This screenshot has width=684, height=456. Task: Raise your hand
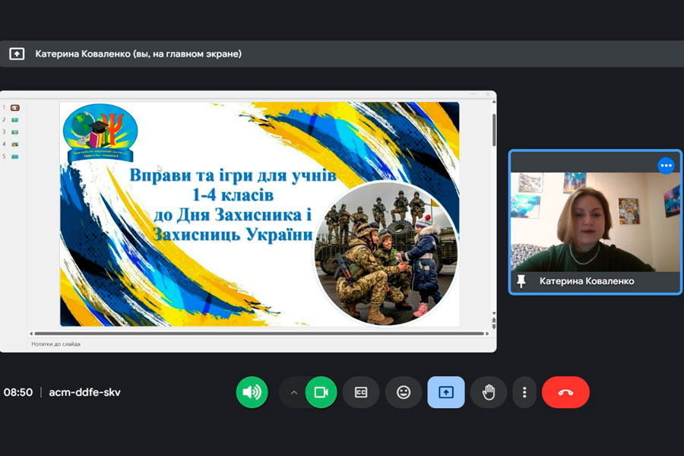pos(489,392)
